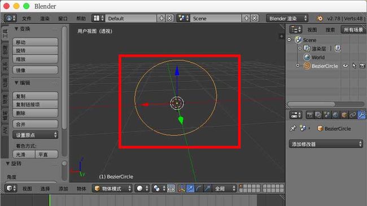Collapse the 旋转 operator panel header triangle
367x206 pixels.
click(x=8, y=164)
